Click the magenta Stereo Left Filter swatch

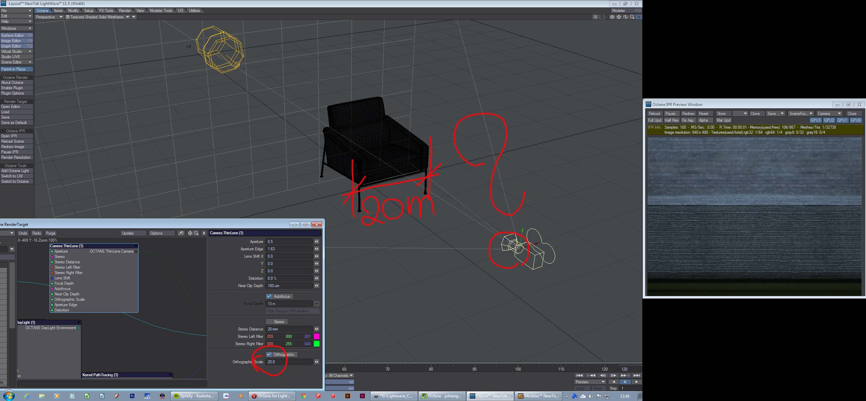[316, 337]
